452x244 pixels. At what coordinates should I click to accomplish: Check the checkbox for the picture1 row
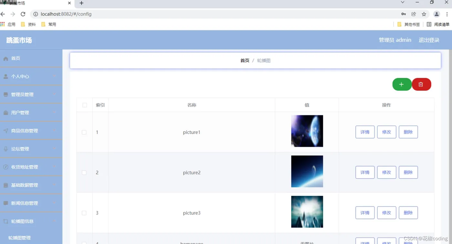(x=84, y=132)
